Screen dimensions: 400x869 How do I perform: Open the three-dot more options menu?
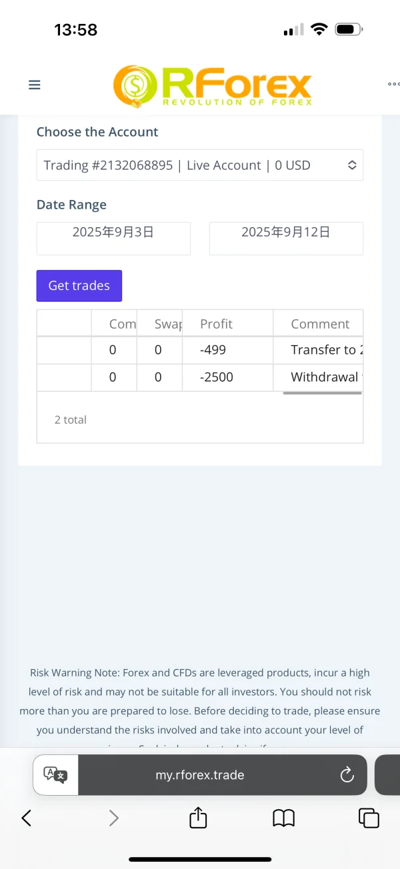click(393, 85)
